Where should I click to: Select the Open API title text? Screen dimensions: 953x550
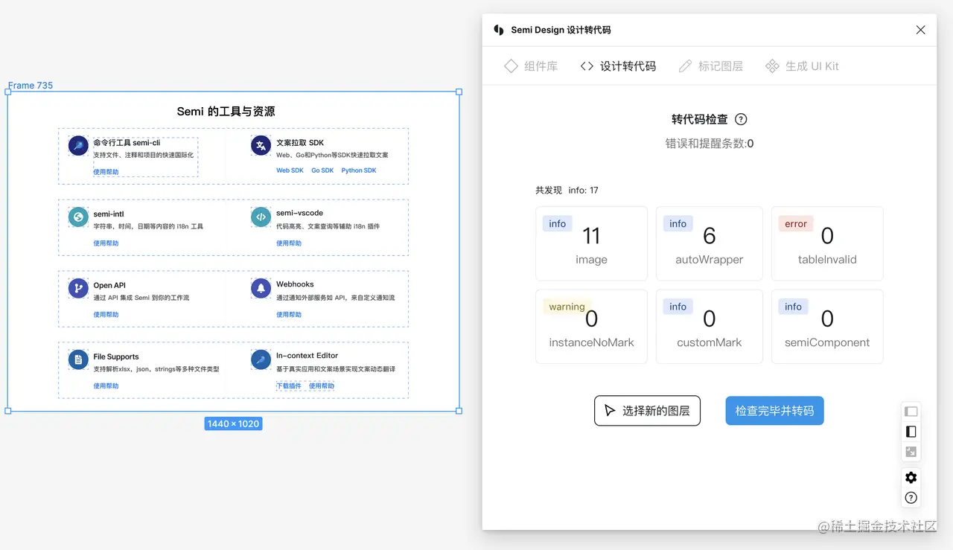coord(109,285)
